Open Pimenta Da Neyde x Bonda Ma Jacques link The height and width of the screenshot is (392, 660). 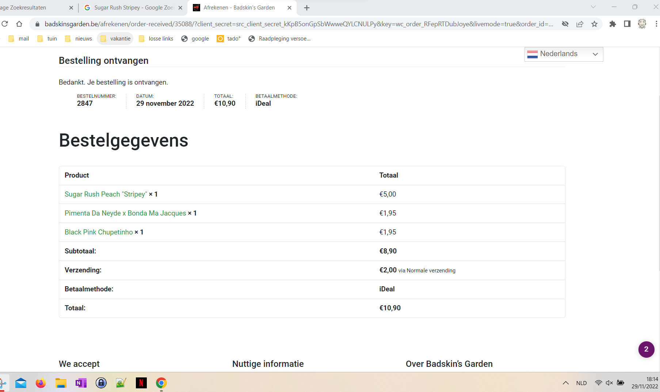tap(125, 213)
